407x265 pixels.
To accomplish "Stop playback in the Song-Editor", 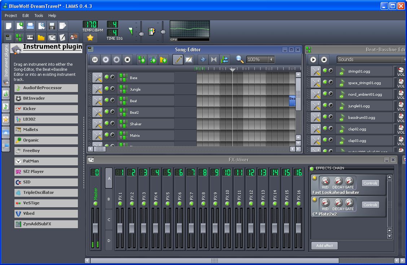I will (127, 60).
